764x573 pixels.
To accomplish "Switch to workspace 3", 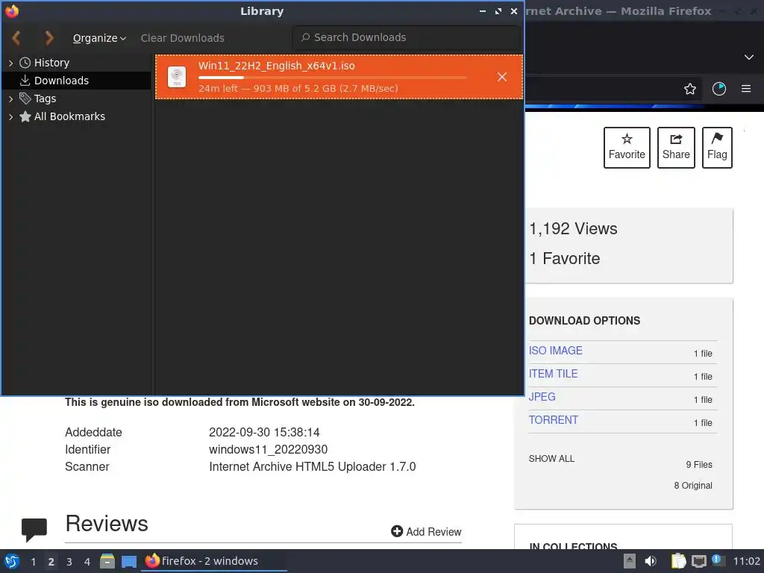I will pos(69,562).
